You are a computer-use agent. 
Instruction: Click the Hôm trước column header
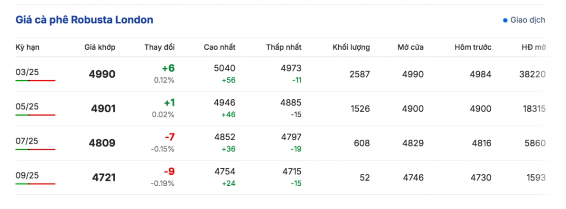[x=473, y=47]
